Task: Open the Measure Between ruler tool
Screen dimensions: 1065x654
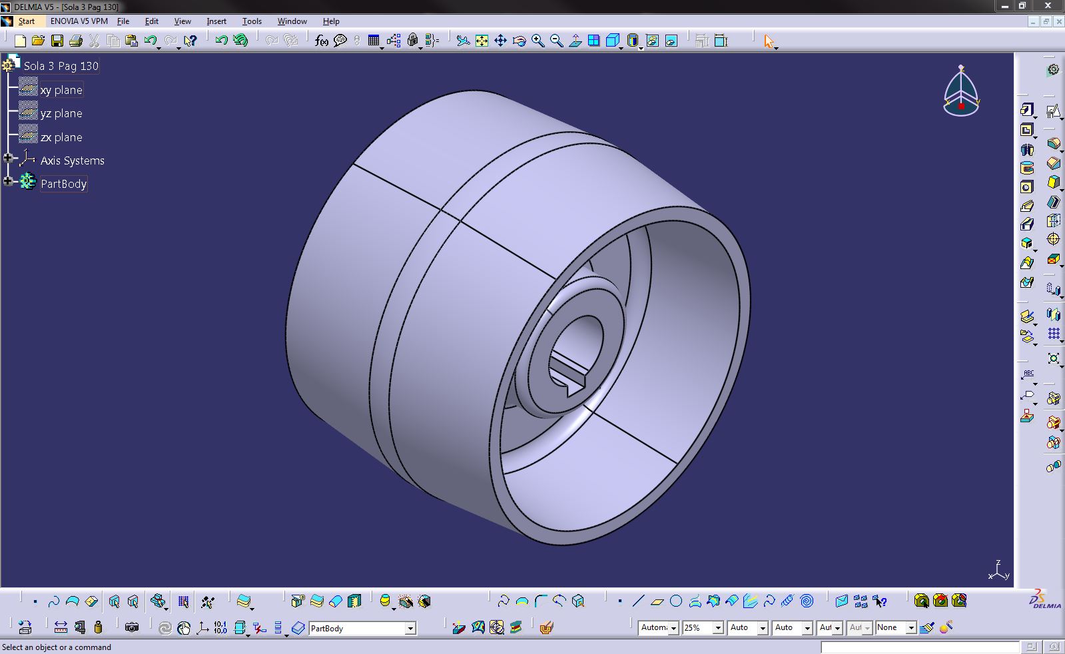Action: coord(61,627)
